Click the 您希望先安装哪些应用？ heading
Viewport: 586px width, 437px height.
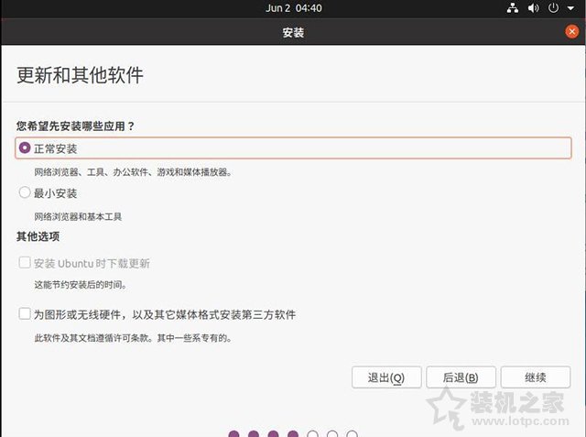(x=75, y=126)
